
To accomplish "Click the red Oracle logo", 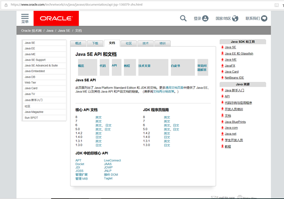I will [x=56, y=18].
